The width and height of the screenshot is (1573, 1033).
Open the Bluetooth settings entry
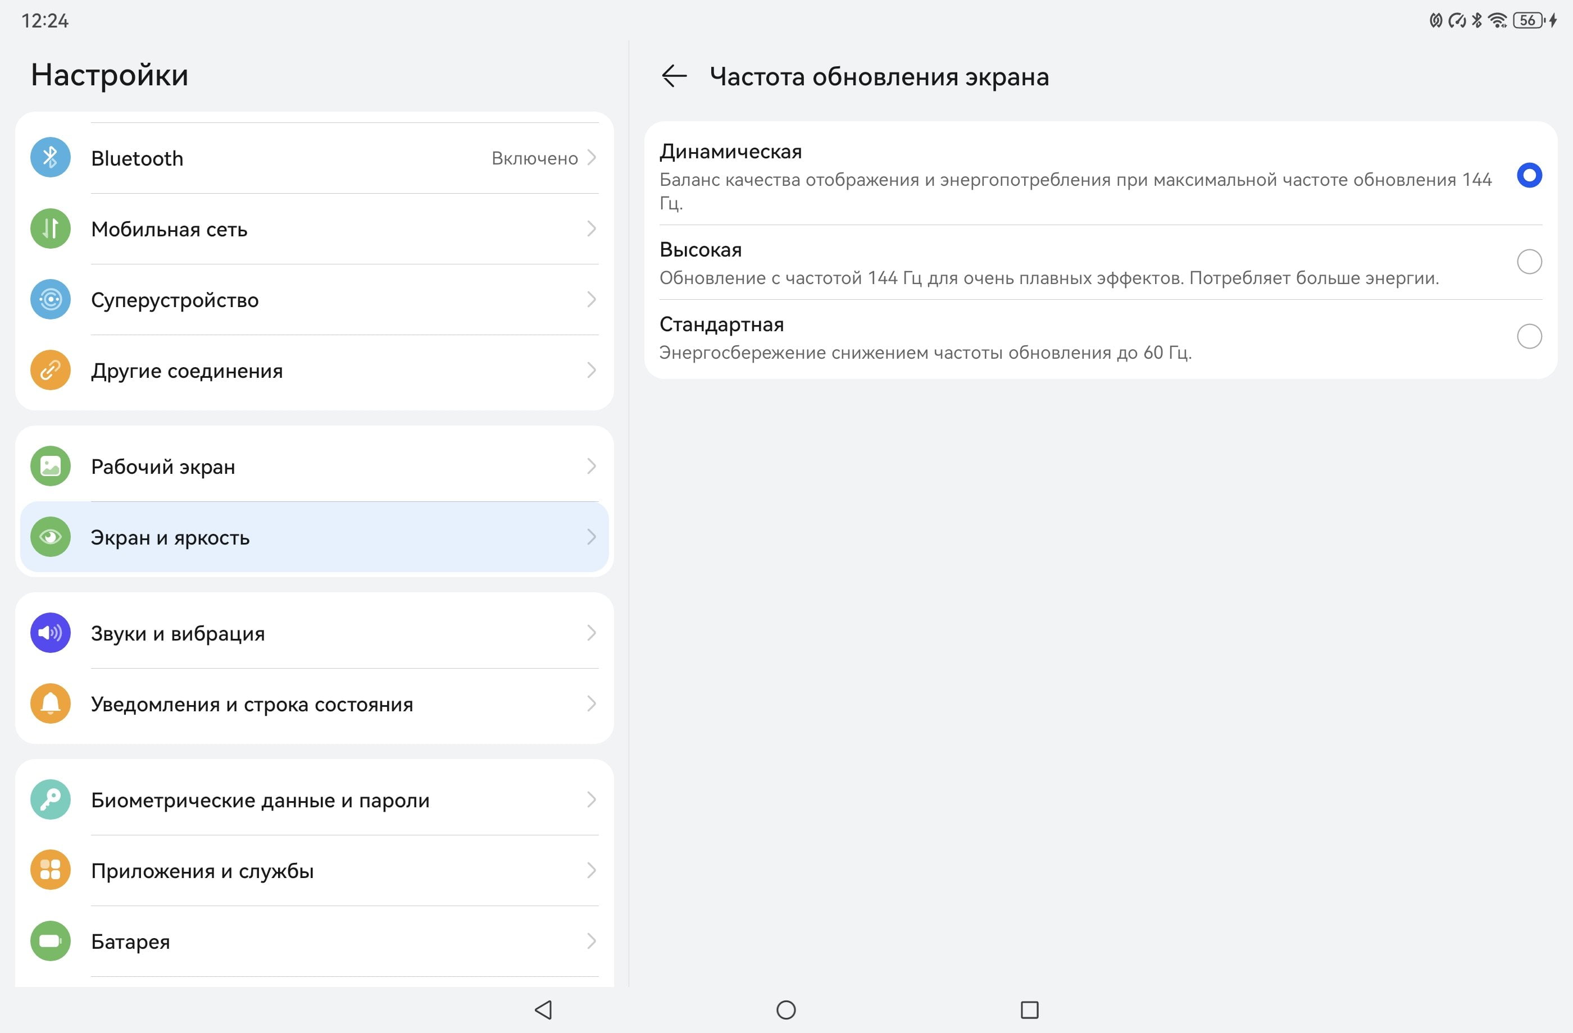(x=315, y=158)
